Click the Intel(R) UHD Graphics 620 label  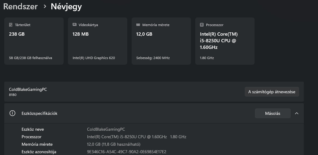click(x=94, y=58)
